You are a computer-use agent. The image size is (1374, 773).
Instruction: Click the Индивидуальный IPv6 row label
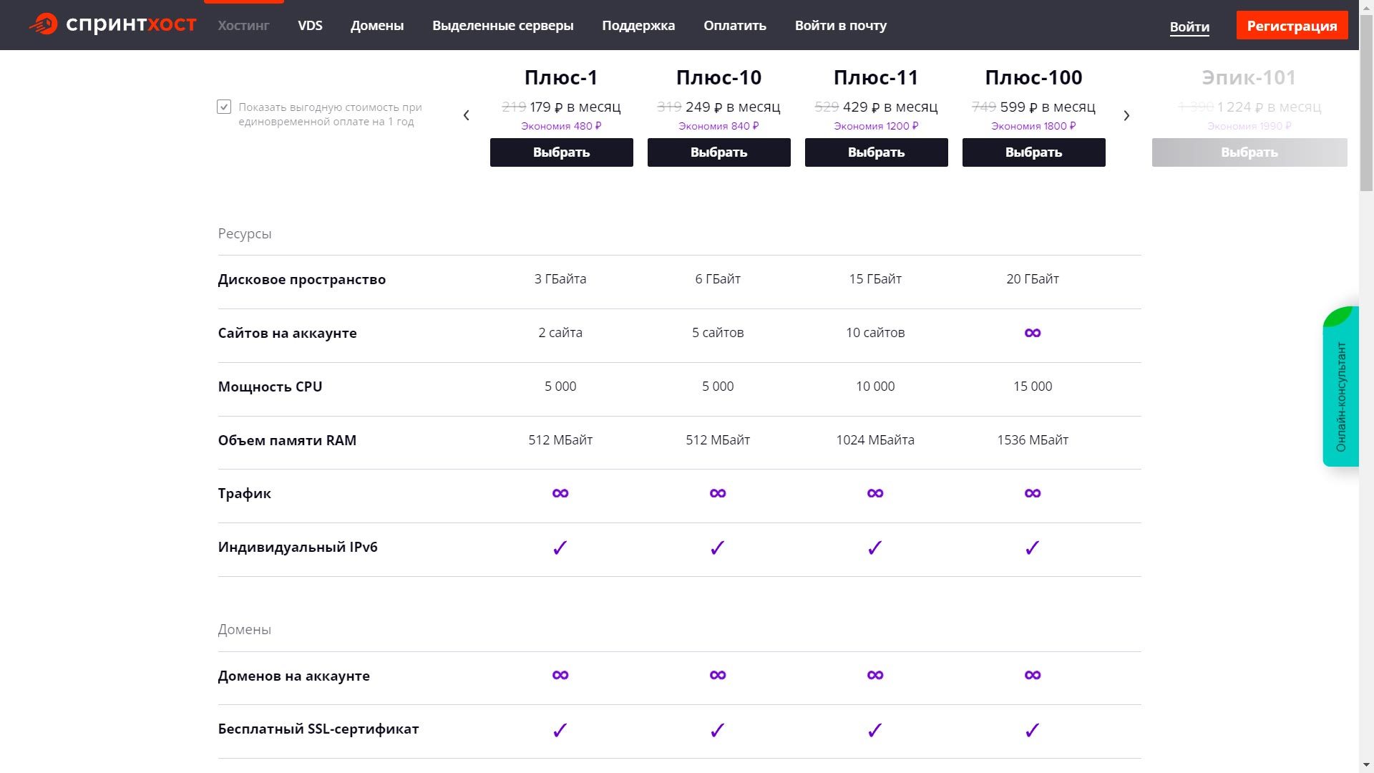[x=298, y=548]
